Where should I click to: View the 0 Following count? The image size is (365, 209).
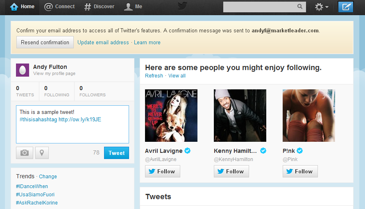[57, 91]
